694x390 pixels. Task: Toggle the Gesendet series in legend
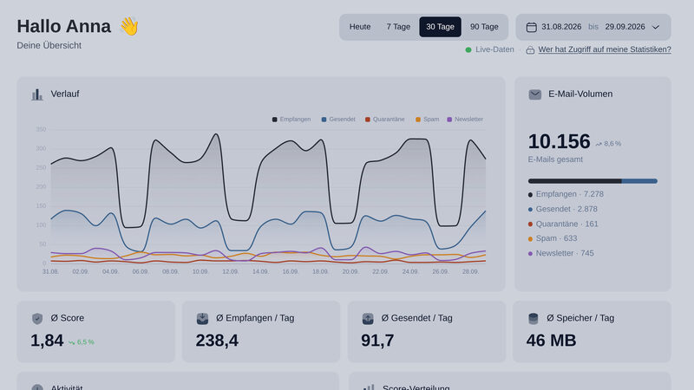coord(338,120)
